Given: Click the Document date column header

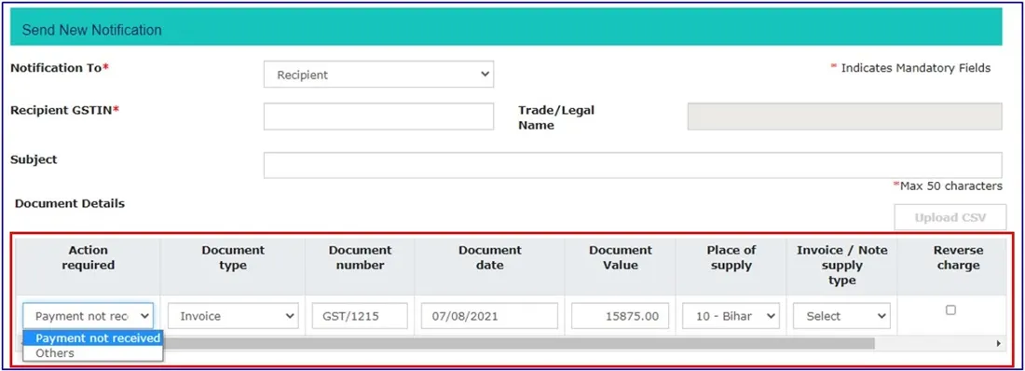Looking at the screenshot, I should pos(489,258).
